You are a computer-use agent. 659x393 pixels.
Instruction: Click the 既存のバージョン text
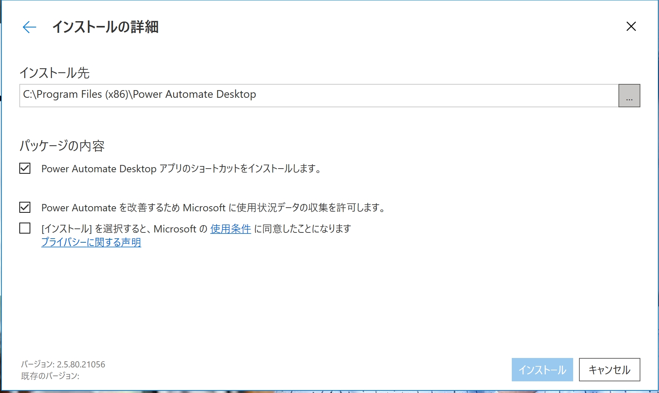coord(50,376)
